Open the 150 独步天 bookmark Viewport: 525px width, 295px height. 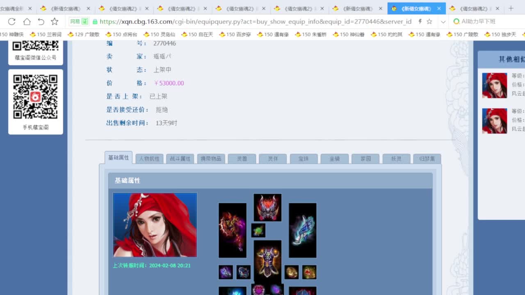500,34
